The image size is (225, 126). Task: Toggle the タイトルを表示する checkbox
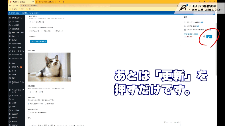(x=30, y=22)
